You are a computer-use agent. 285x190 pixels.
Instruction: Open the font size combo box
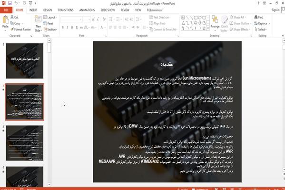86,20
